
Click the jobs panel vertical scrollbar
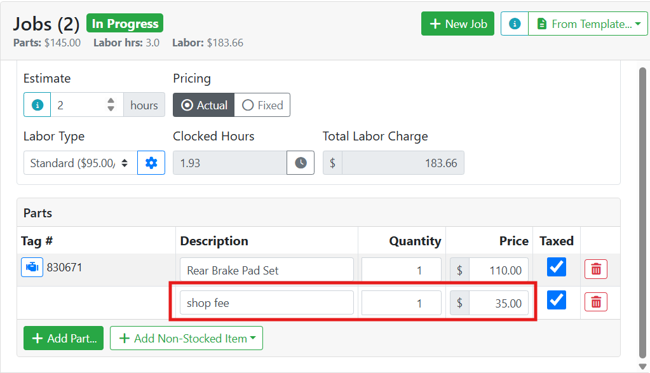pos(642,212)
